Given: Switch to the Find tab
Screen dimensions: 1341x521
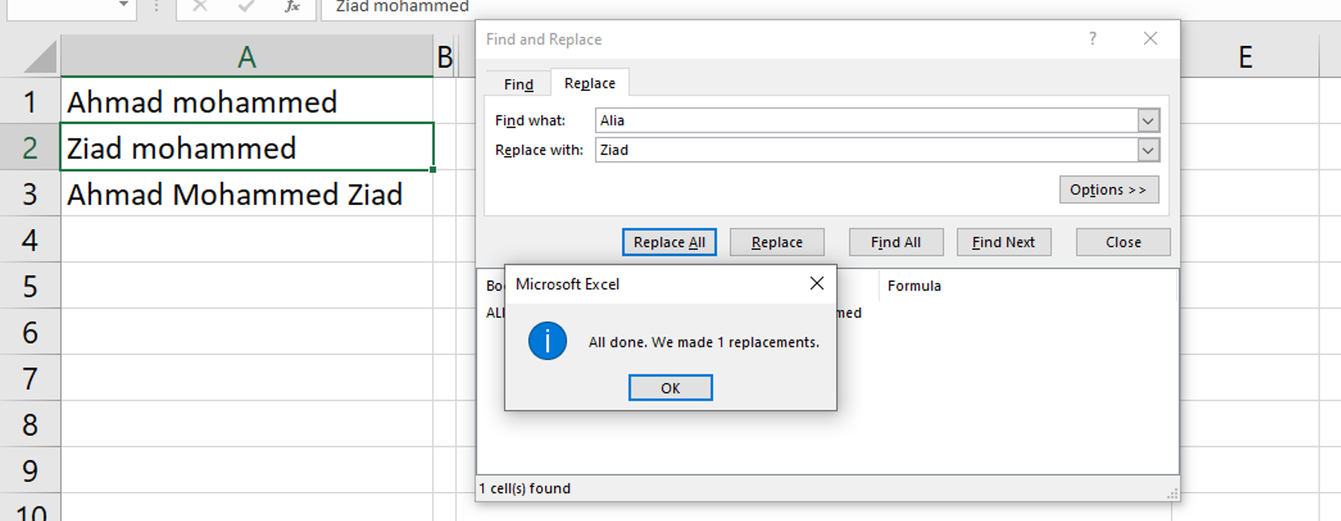Looking at the screenshot, I should [518, 84].
